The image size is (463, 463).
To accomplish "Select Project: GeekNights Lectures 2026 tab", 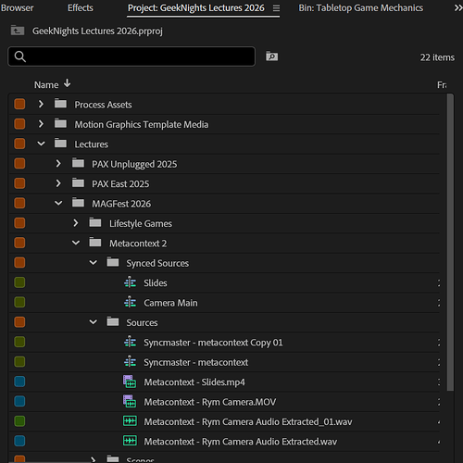I will [x=196, y=7].
